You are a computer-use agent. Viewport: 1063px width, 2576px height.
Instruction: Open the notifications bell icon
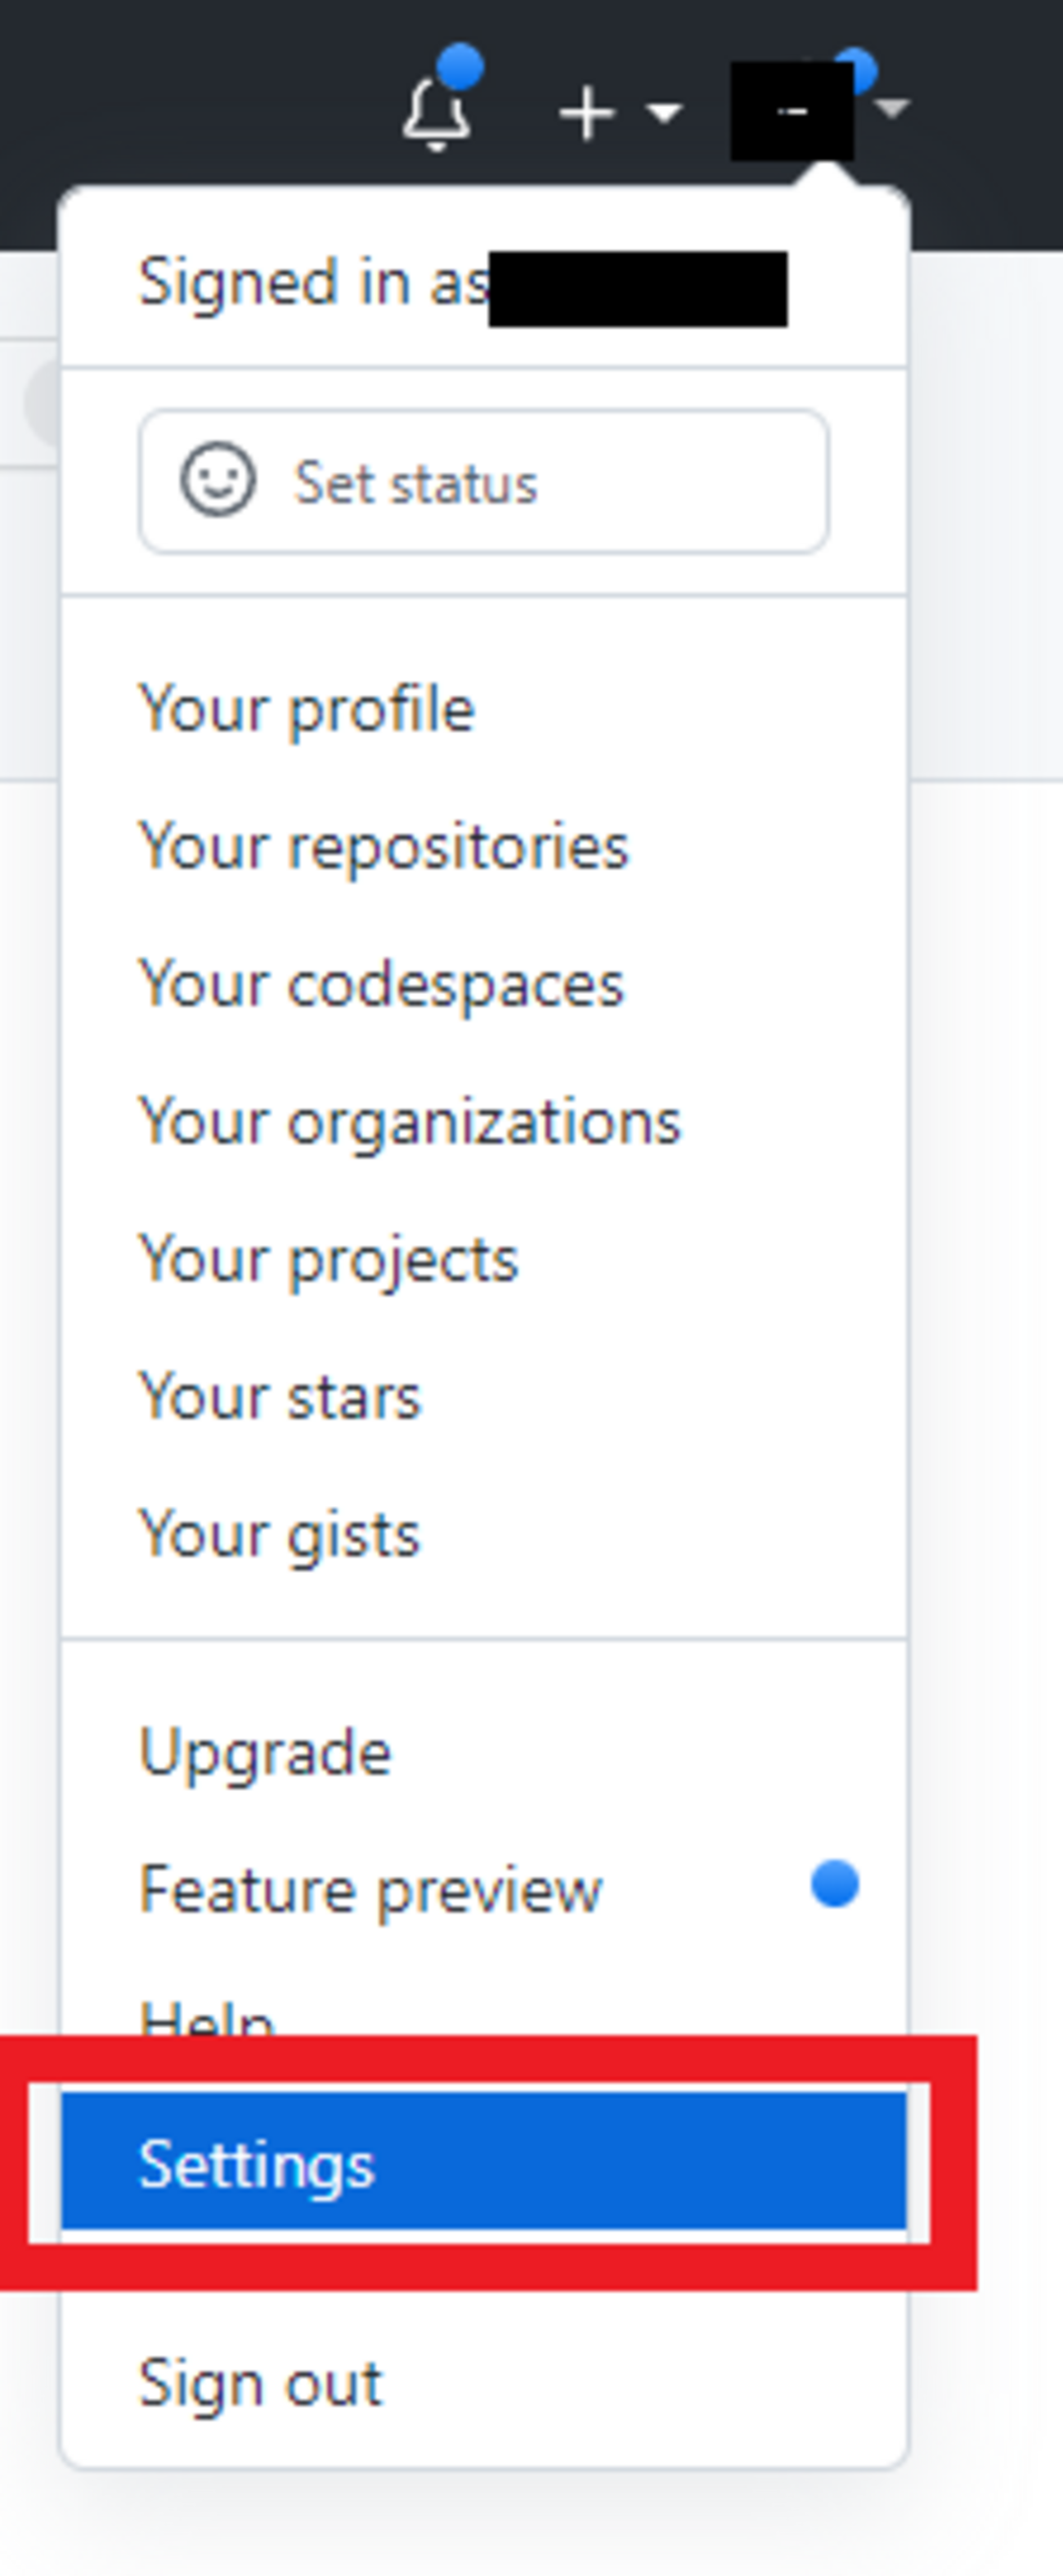(x=436, y=113)
